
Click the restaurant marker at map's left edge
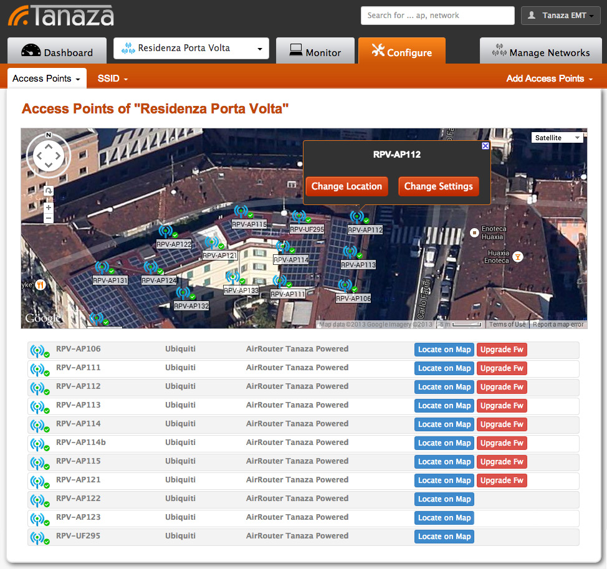pyautogui.click(x=41, y=285)
